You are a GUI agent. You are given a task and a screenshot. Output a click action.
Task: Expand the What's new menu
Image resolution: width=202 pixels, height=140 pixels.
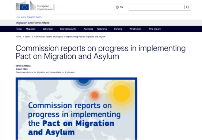coord(137,29)
